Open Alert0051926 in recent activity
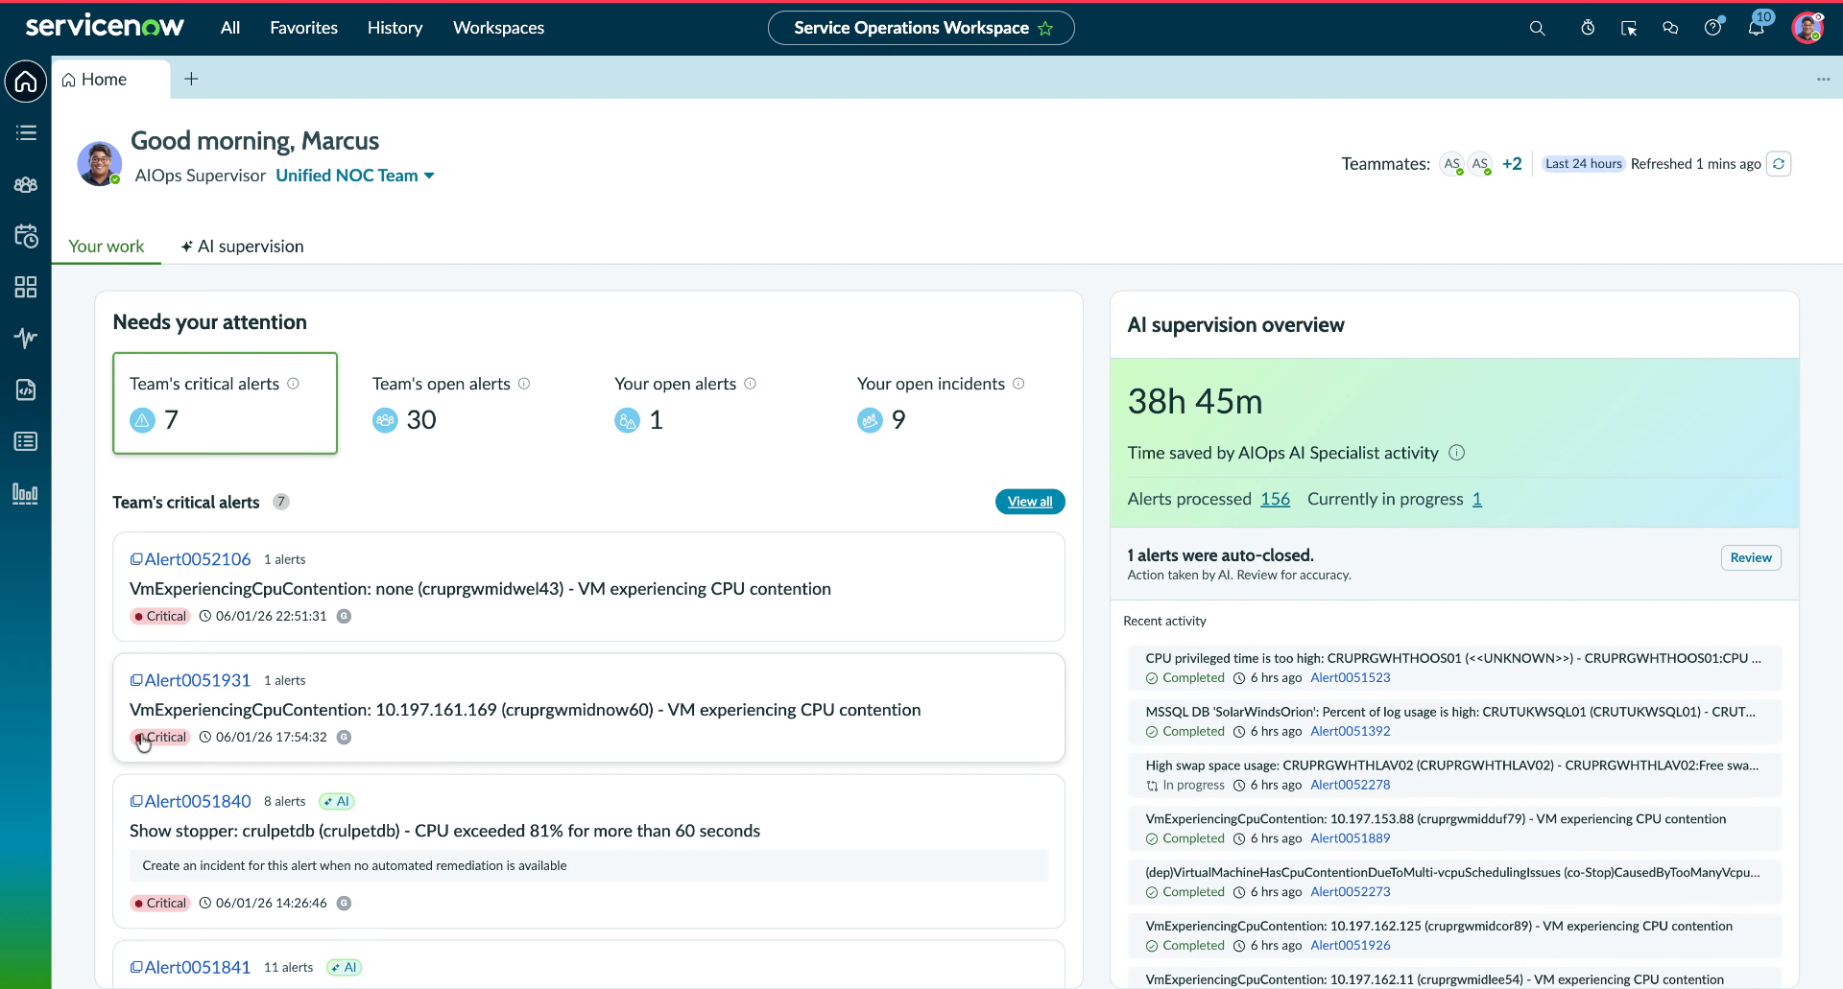The width and height of the screenshot is (1843, 989). [x=1351, y=946]
